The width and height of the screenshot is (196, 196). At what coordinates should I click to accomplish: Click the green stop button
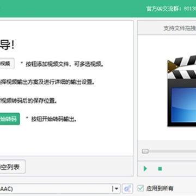[x=160, y=169]
